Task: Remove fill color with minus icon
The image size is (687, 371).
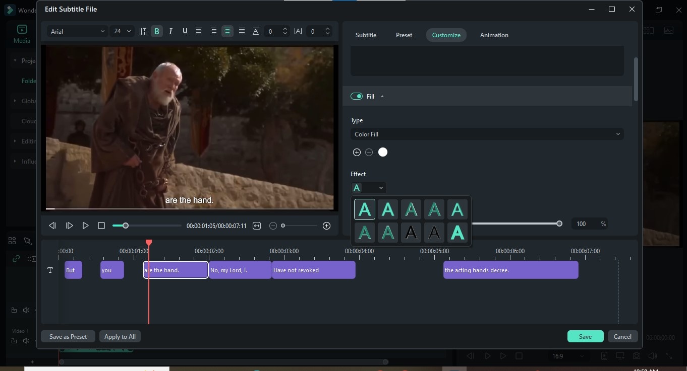Action: pyautogui.click(x=369, y=152)
